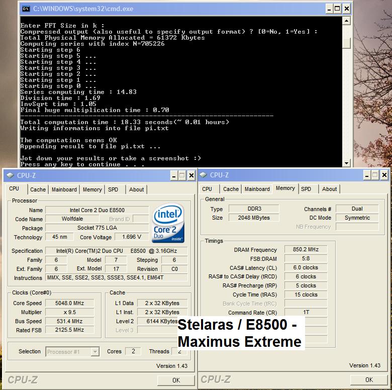Image resolution: width=392 pixels, height=390 pixels.
Task: Switch to About tab in right CPU-Z
Action: (x=329, y=189)
